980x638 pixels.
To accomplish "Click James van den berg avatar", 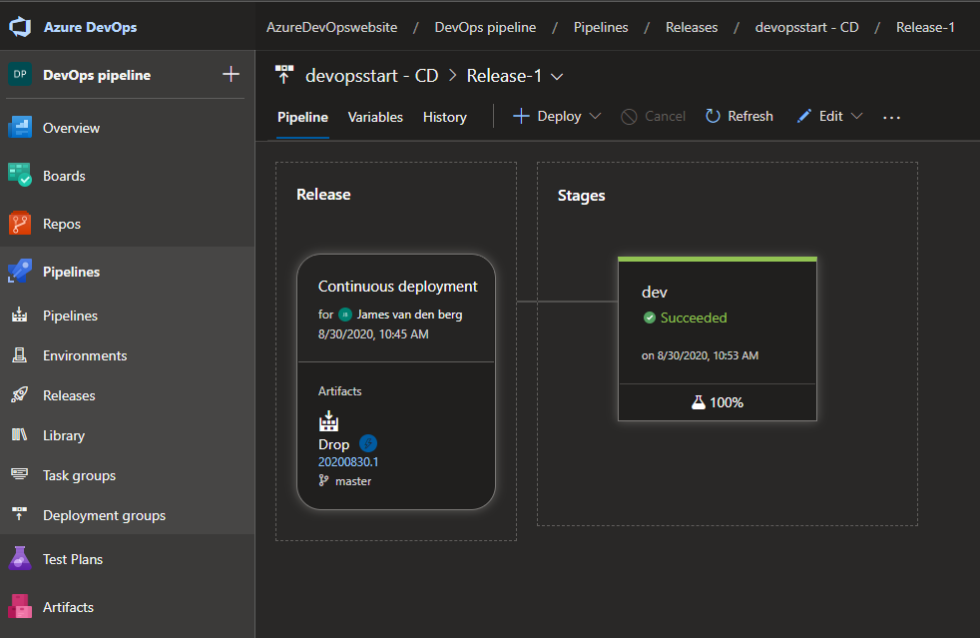I will point(345,314).
